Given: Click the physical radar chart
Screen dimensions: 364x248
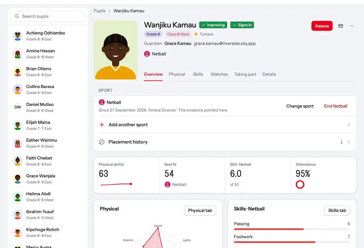Looking at the screenshot, I should coord(158,237).
